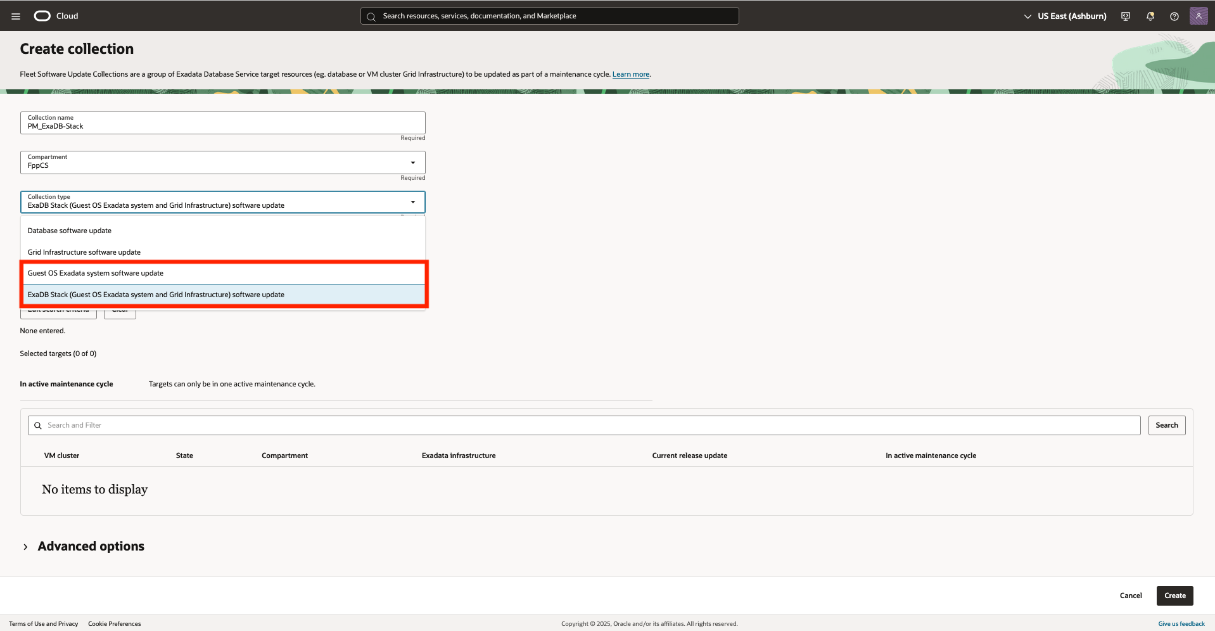Focus the Collection name field
The height and width of the screenshot is (631, 1215).
tap(222, 123)
